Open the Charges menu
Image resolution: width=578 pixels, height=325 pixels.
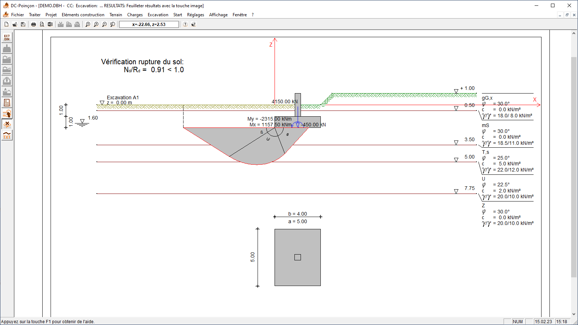pos(135,15)
